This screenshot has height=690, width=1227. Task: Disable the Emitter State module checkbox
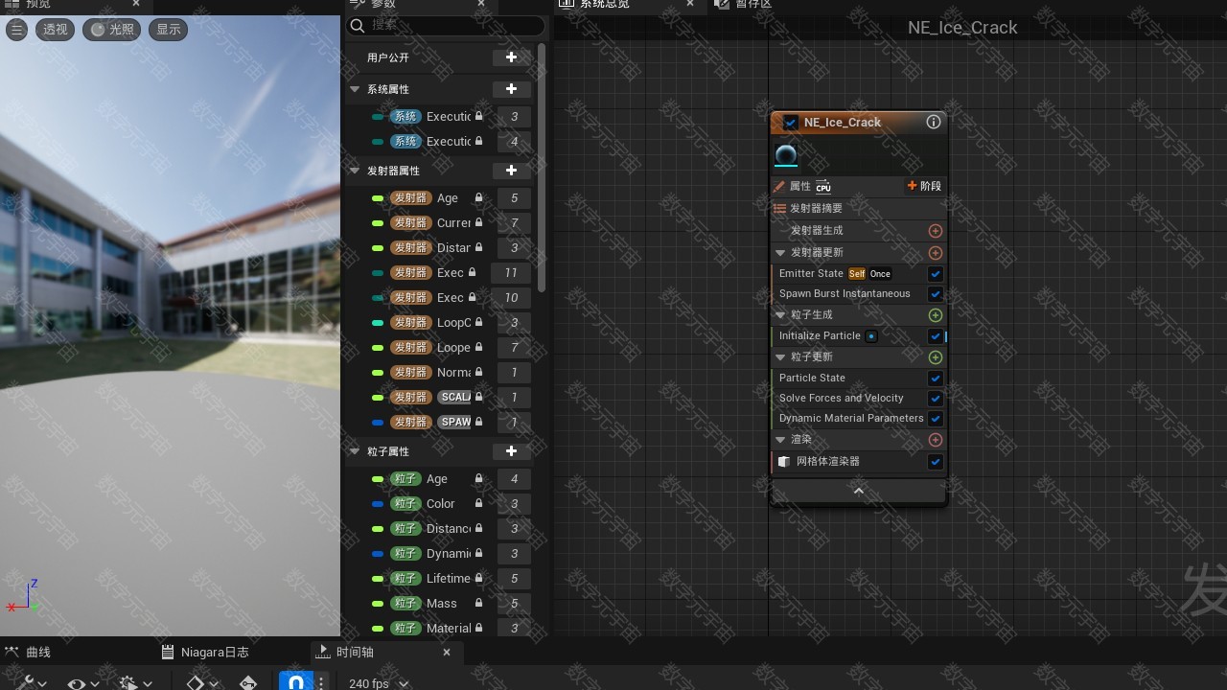tap(936, 274)
